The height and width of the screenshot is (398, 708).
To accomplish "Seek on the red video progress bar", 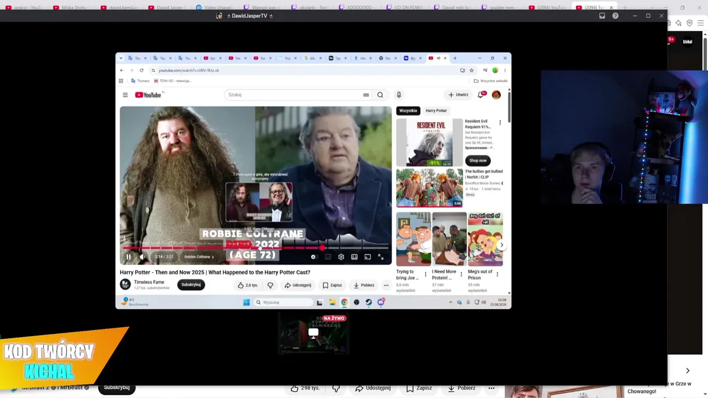I will (x=256, y=248).
